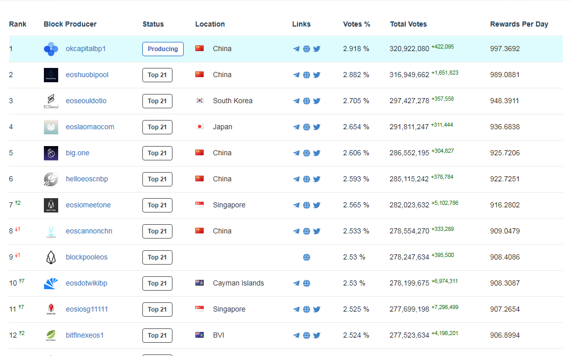Click Top 21 badge for eosiomeetone
Image resolution: width=571 pixels, height=356 pixels.
[157, 205]
